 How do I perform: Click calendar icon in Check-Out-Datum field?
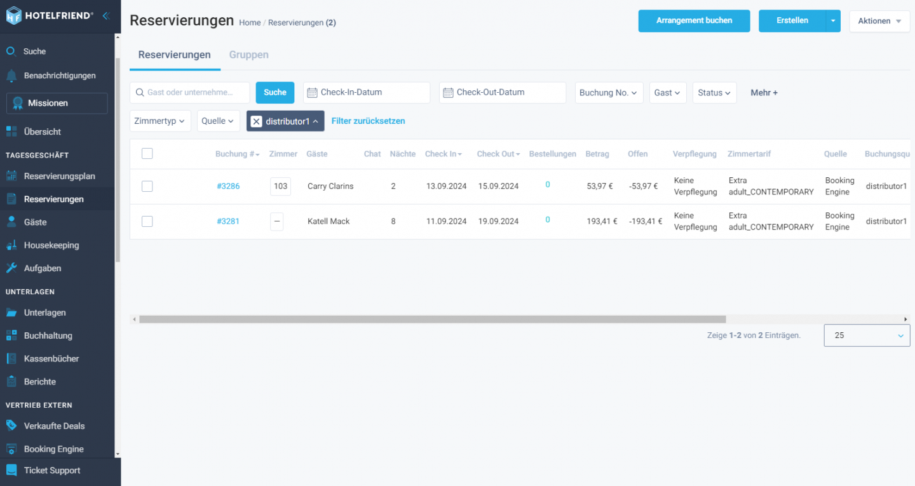pyautogui.click(x=448, y=93)
